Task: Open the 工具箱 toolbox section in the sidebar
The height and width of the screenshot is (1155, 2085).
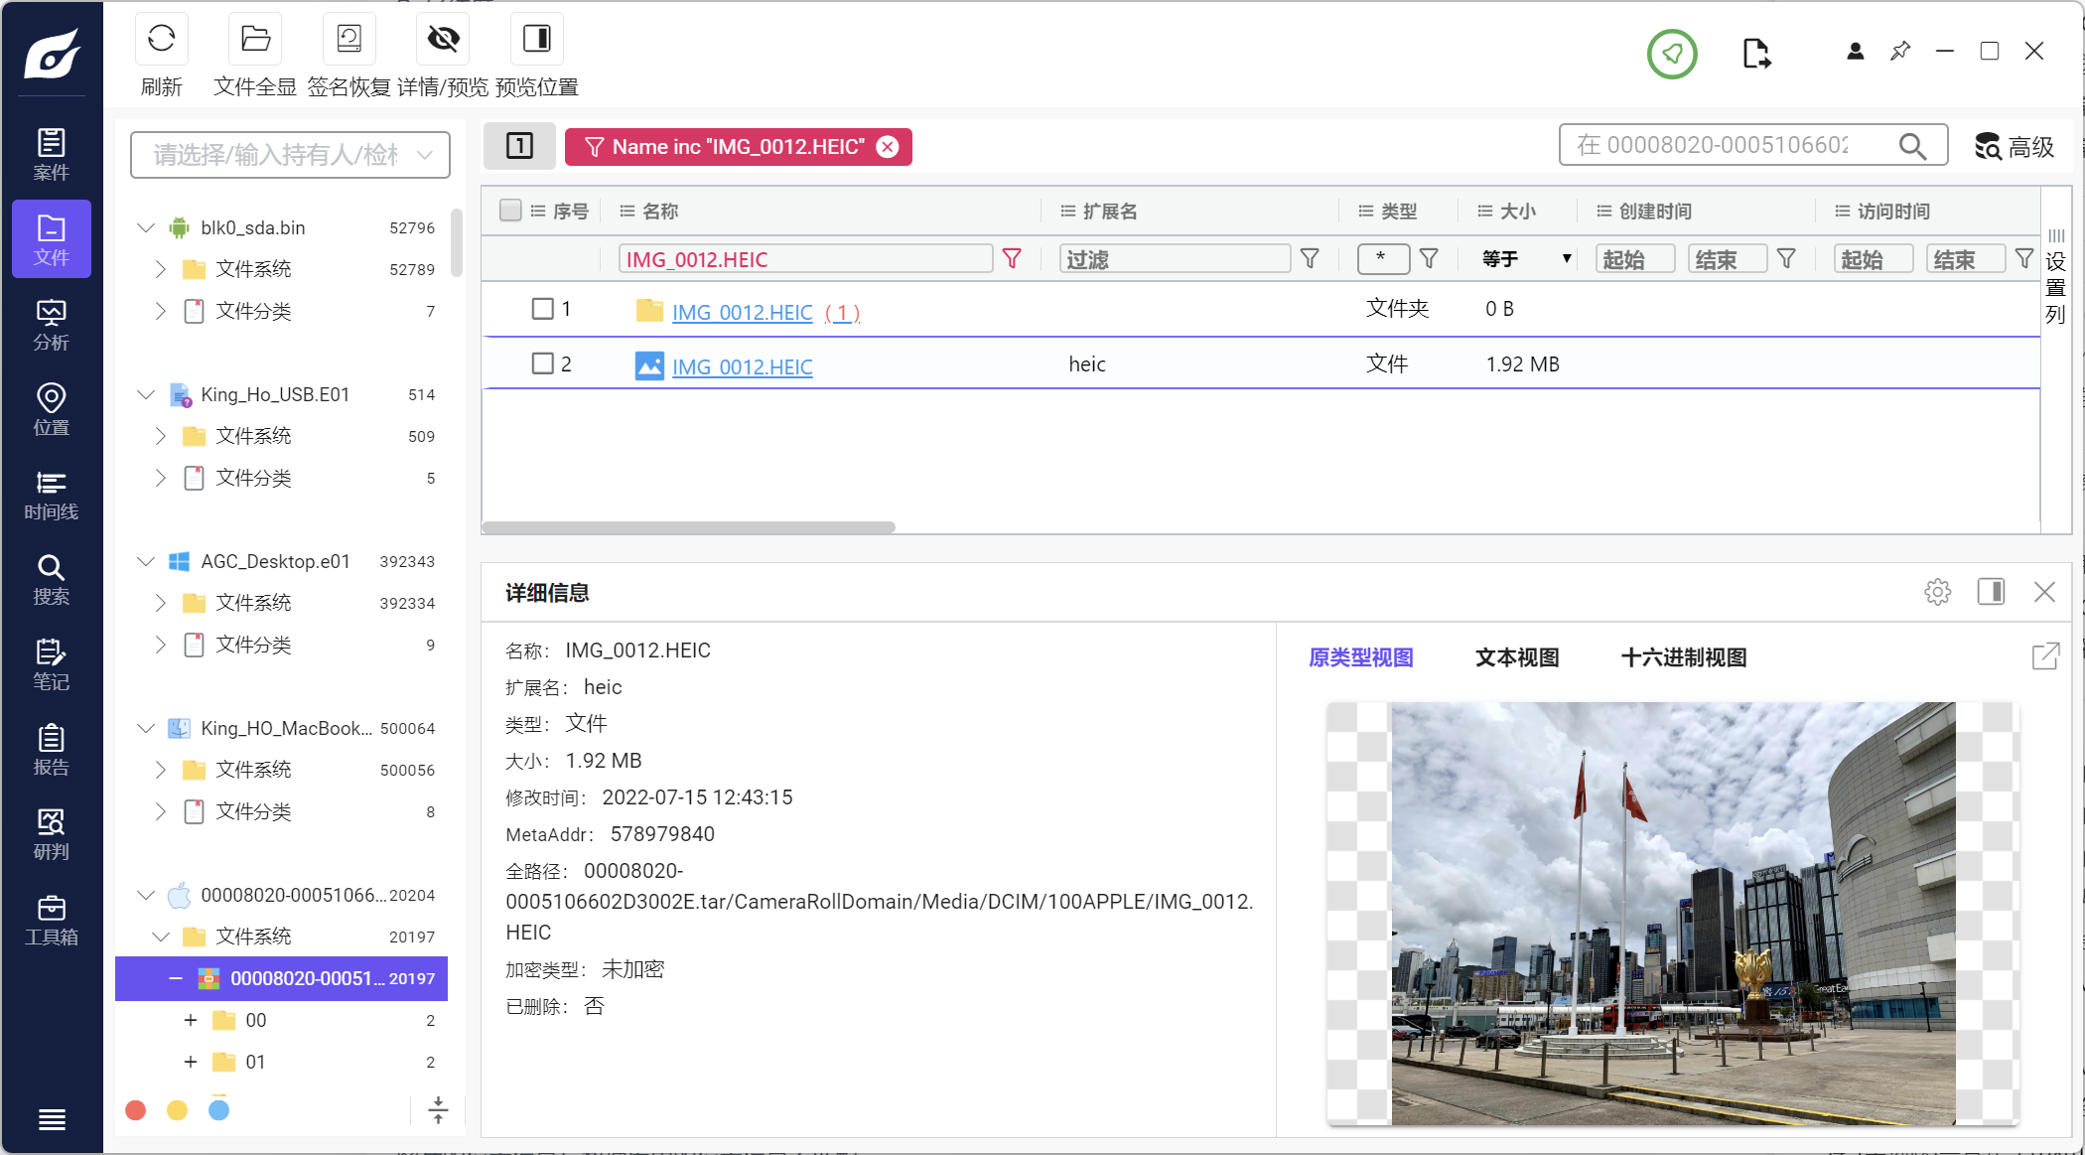Action: pos(52,920)
